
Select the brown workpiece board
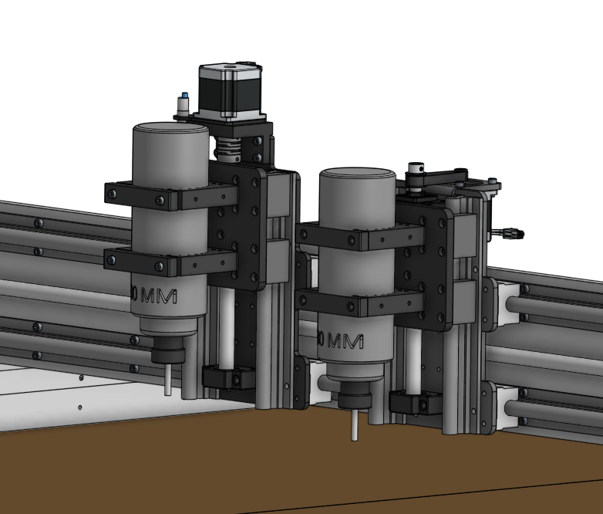coord(300,462)
